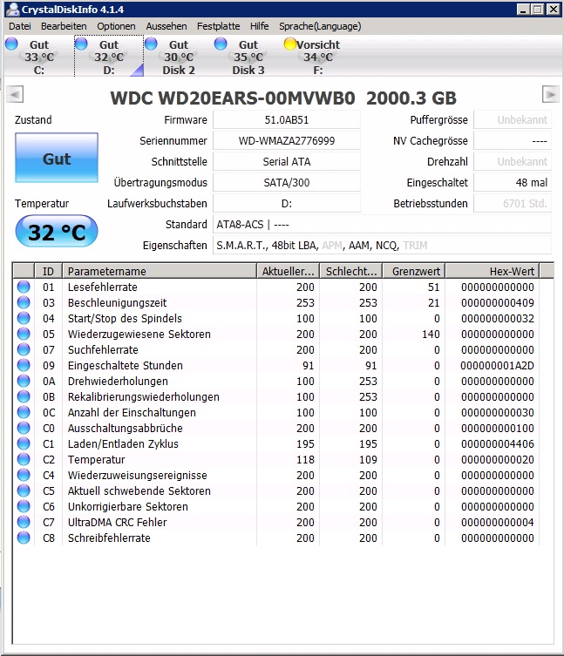Image resolution: width=564 pixels, height=656 pixels.
Task: Click status orb for Drehwiederholungen row
Action: pyautogui.click(x=24, y=381)
